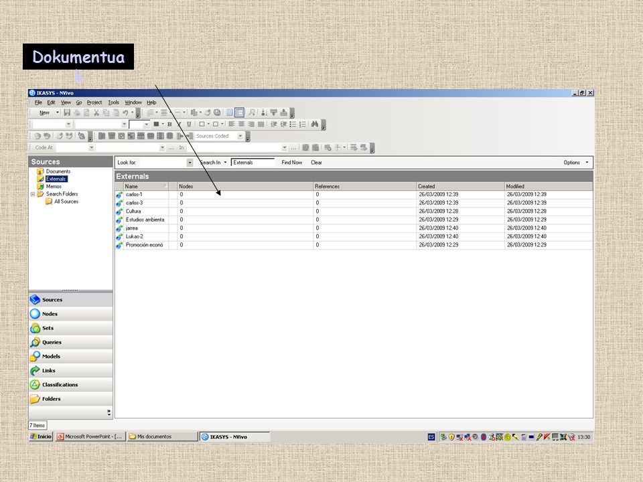Open the View menu
This screenshot has width=643, height=482.
[66, 102]
